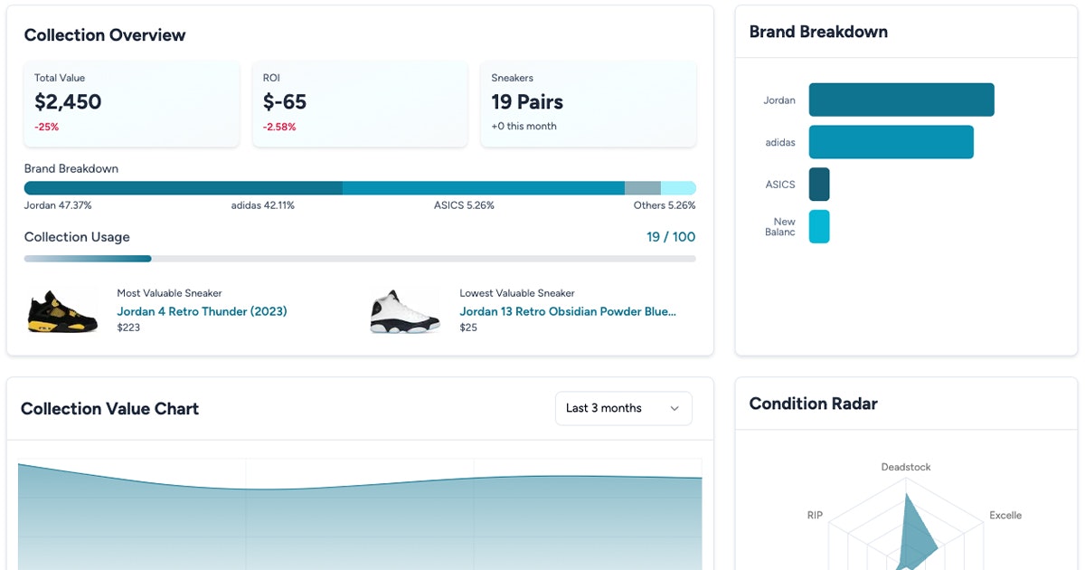The image size is (1085, 570).
Task: Click the Jordan segment of the stacked brand bar
Action: (184, 188)
